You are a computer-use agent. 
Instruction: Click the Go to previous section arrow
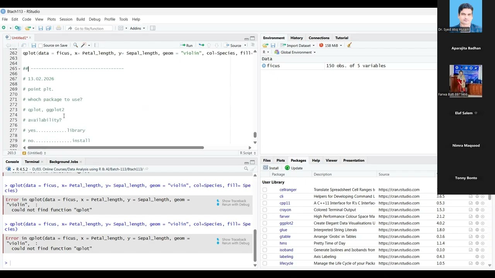click(x=209, y=45)
